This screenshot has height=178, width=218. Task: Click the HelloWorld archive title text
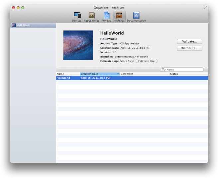[112, 33]
